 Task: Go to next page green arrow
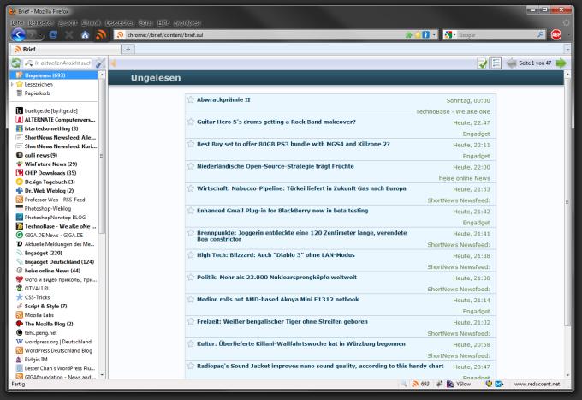tap(561, 63)
